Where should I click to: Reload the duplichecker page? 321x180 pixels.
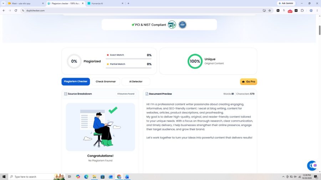[x=16, y=10]
